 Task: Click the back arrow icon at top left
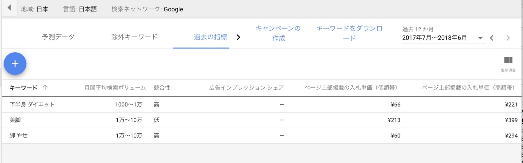coord(9,8)
